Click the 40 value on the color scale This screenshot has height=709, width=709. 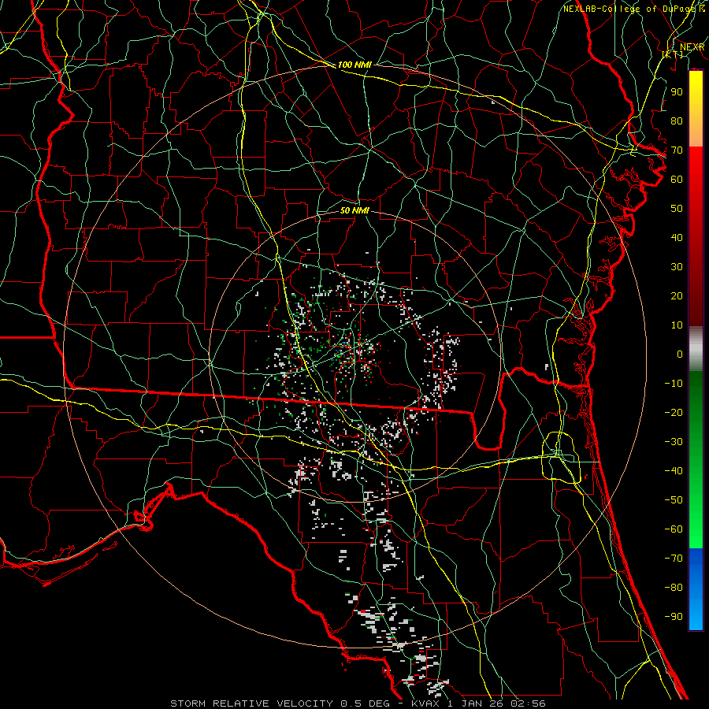677,238
